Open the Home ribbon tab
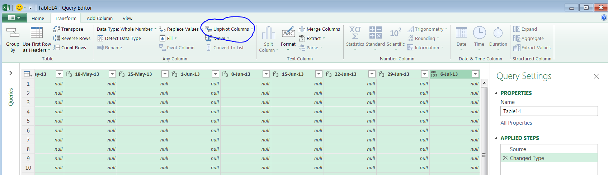Viewport: 608px width, 175px height. tap(38, 18)
